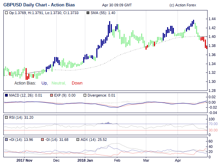The height and width of the screenshot is (164, 219).
Task: Click the Action Bias 'Neutral' label
Action: point(59,83)
